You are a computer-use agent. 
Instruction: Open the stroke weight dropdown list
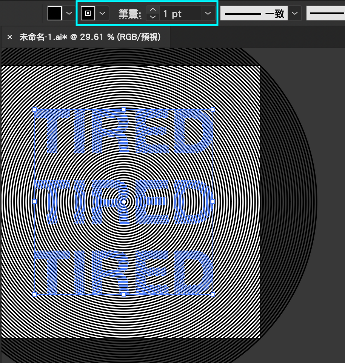[x=208, y=13]
